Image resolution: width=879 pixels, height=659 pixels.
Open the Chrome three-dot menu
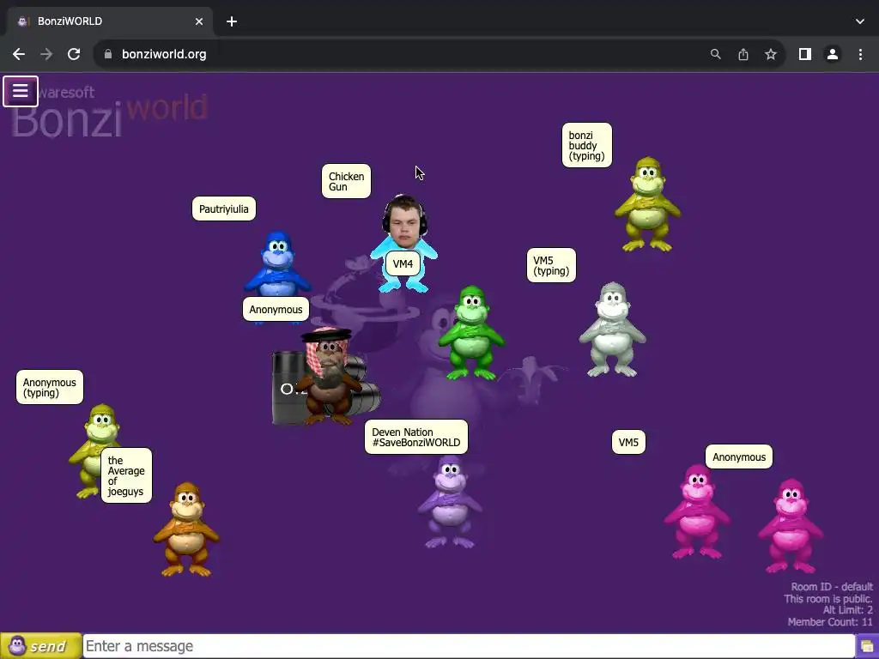[860, 54]
